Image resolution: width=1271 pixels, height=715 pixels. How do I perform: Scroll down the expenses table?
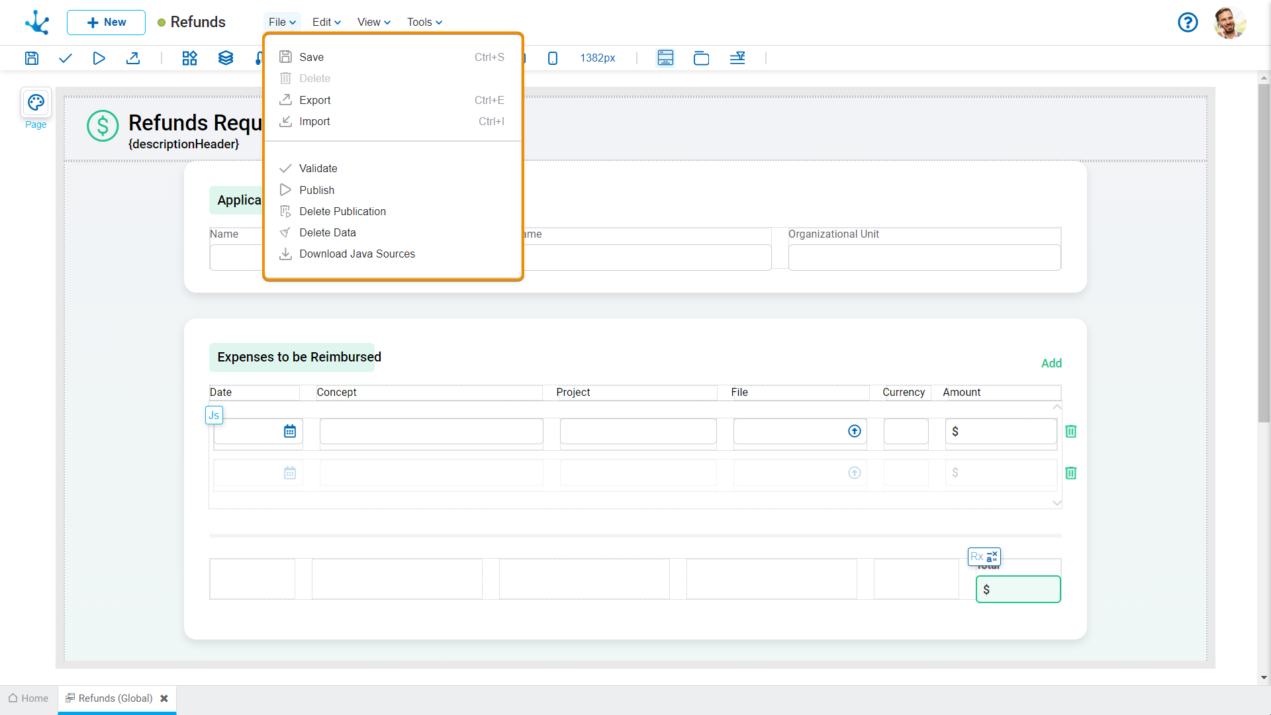(1057, 504)
